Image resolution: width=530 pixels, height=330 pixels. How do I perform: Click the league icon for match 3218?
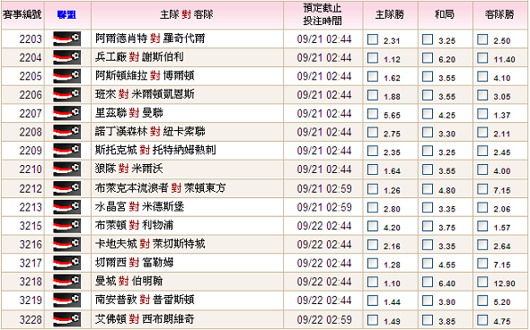[66, 281]
